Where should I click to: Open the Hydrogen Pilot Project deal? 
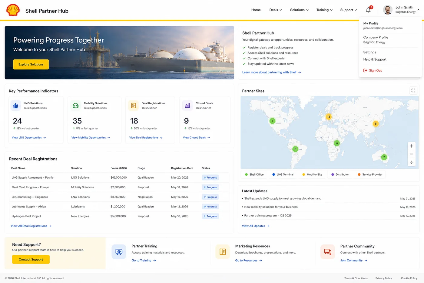[x=26, y=216]
